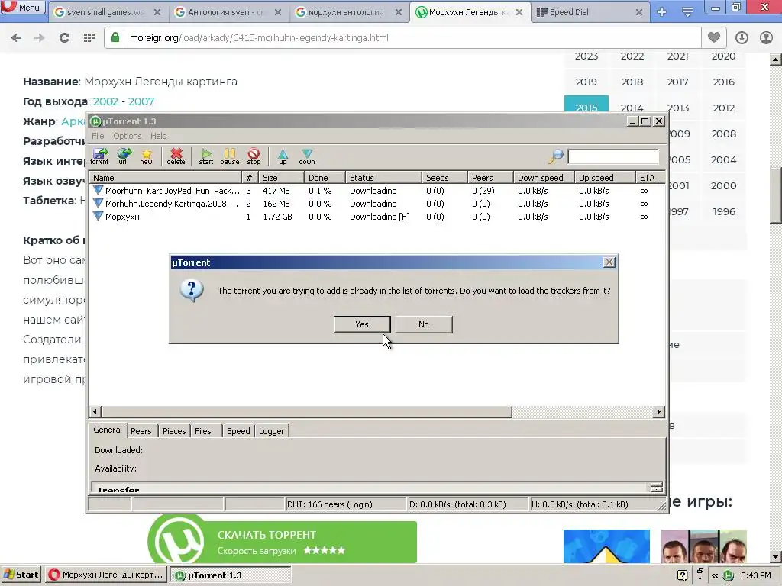Click the browser back arrow
This screenshot has height=586, width=782.
click(16, 38)
